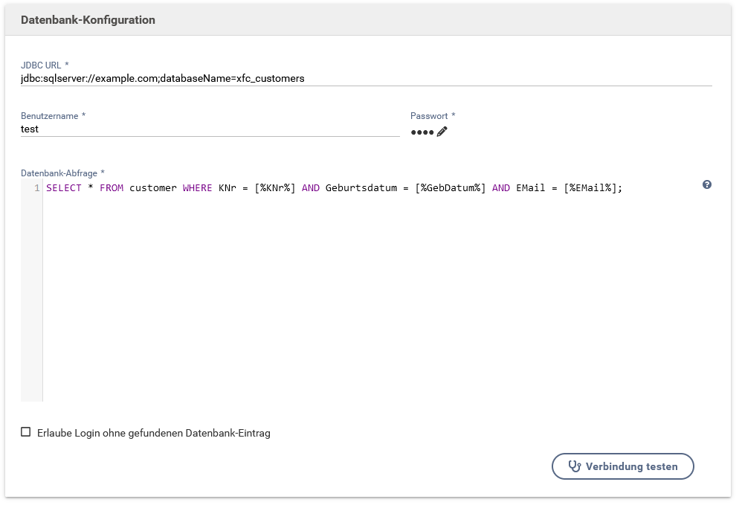Viewport: 742px width, 505px height.
Task: Click into the JDBC URL input field
Action: (x=366, y=78)
